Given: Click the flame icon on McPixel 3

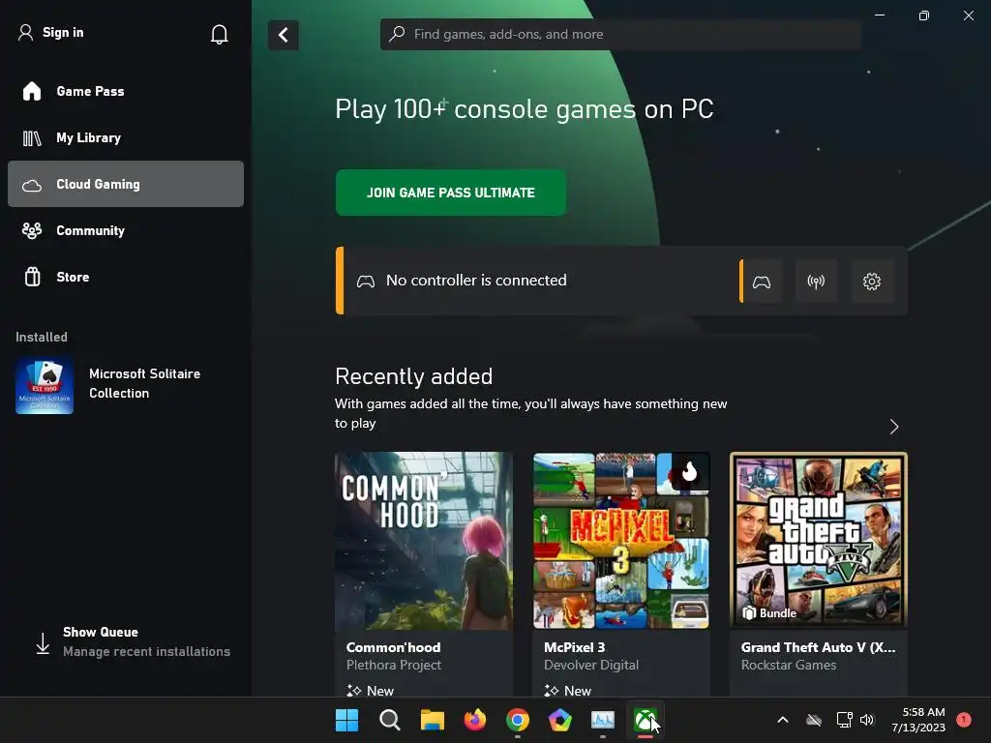Looking at the screenshot, I should (689, 471).
